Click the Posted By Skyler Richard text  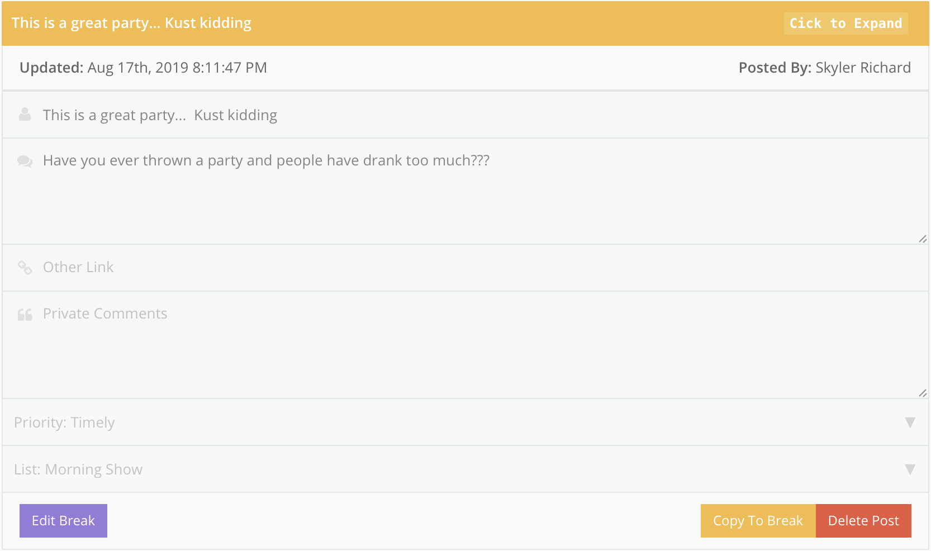pos(824,68)
